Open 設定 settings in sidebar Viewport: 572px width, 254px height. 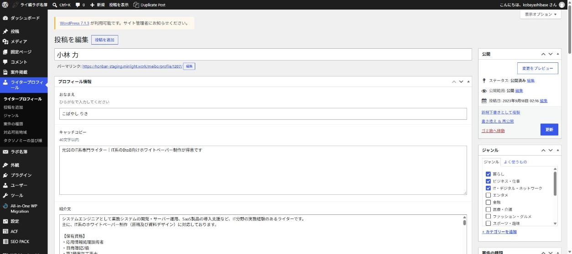click(24, 221)
